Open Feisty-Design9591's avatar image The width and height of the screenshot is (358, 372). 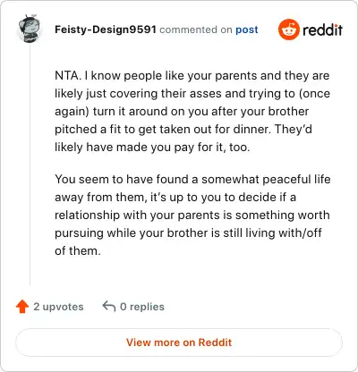30,29
